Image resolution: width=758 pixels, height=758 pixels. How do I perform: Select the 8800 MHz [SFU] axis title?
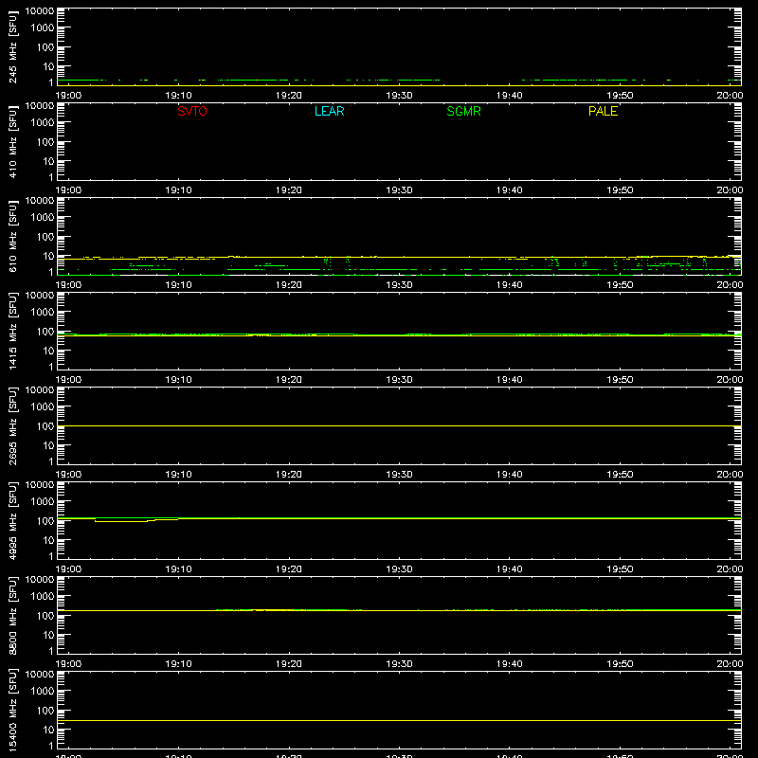click(13, 615)
